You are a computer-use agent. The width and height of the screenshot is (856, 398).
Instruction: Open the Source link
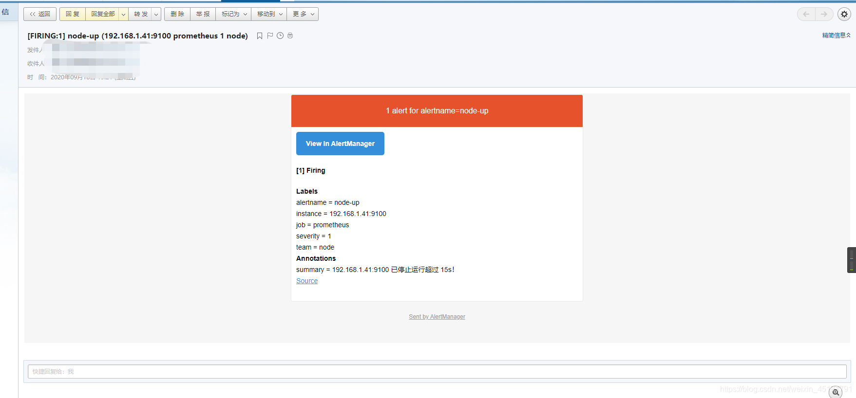[x=307, y=281]
